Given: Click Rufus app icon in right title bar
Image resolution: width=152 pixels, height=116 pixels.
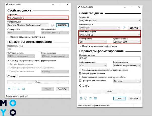Looking at the screenshot, I should pos(79,7).
